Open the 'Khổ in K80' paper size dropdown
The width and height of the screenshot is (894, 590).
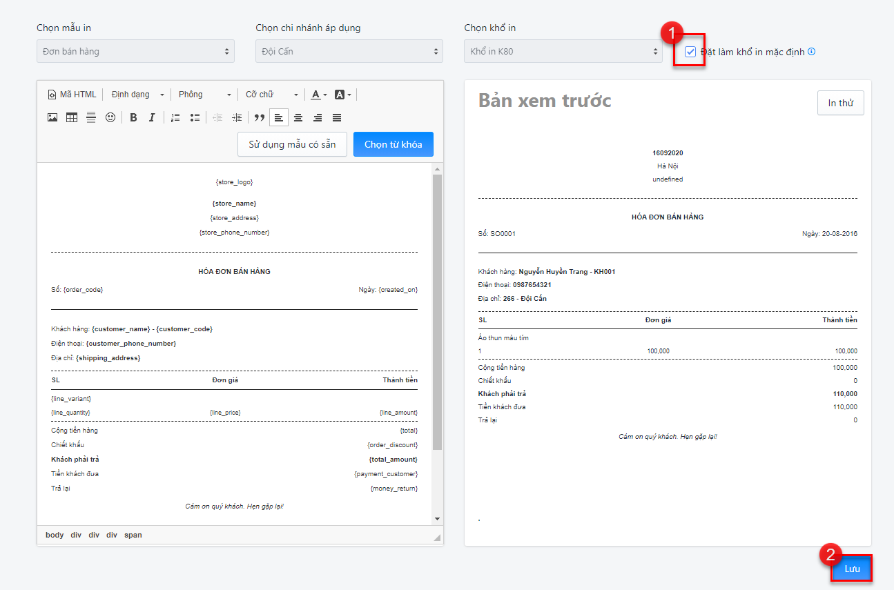click(x=563, y=51)
